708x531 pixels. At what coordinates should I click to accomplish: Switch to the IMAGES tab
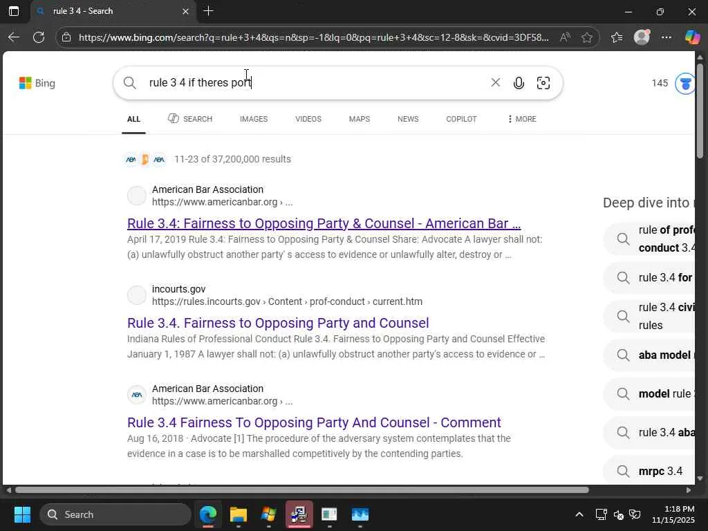point(254,119)
